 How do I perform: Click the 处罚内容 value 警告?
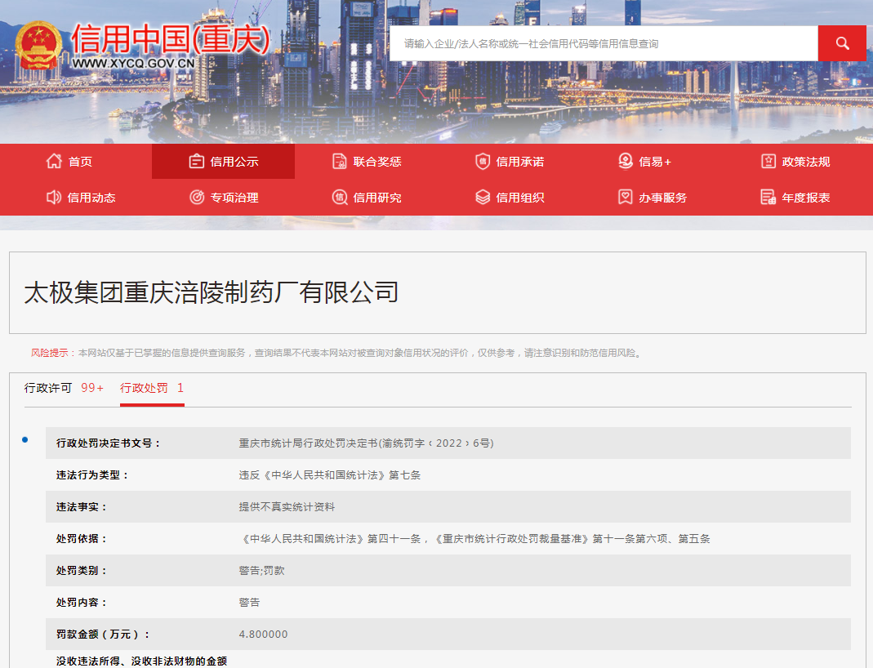249,603
